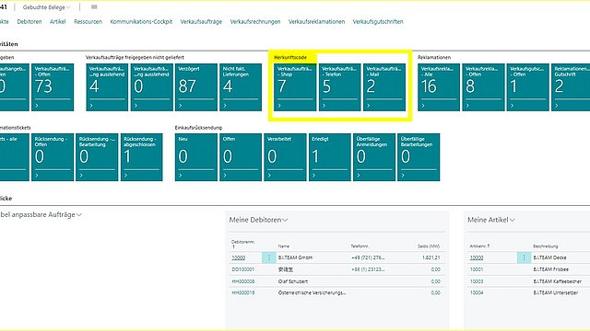590x331 pixels.
Task: Click the arrow chevron on the Telefon tile
Action: coord(324,106)
